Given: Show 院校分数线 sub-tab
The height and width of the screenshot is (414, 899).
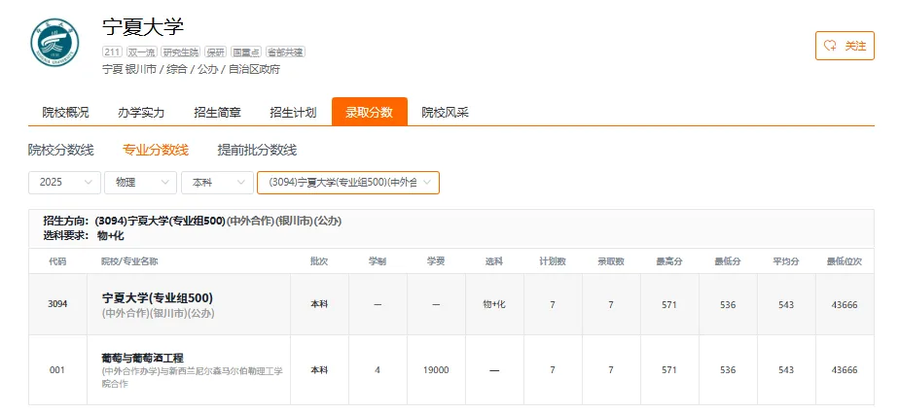Looking at the screenshot, I should tap(60, 150).
